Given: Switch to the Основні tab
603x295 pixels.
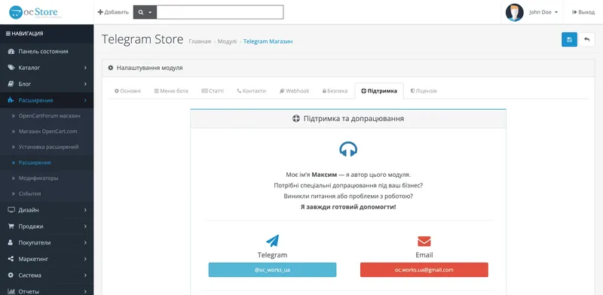Looking at the screenshot, I should point(127,91).
